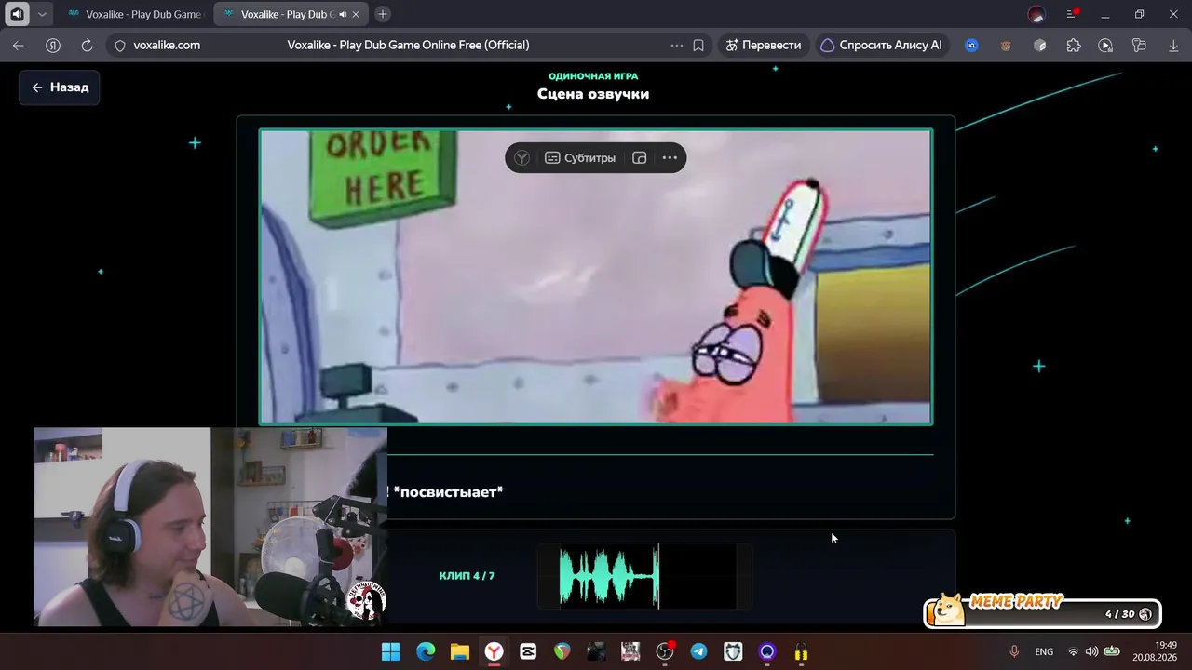Screen dimensions: 1192x670
Task: Click the browser sound indicator button
Action: pyautogui.click(x=17, y=15)
